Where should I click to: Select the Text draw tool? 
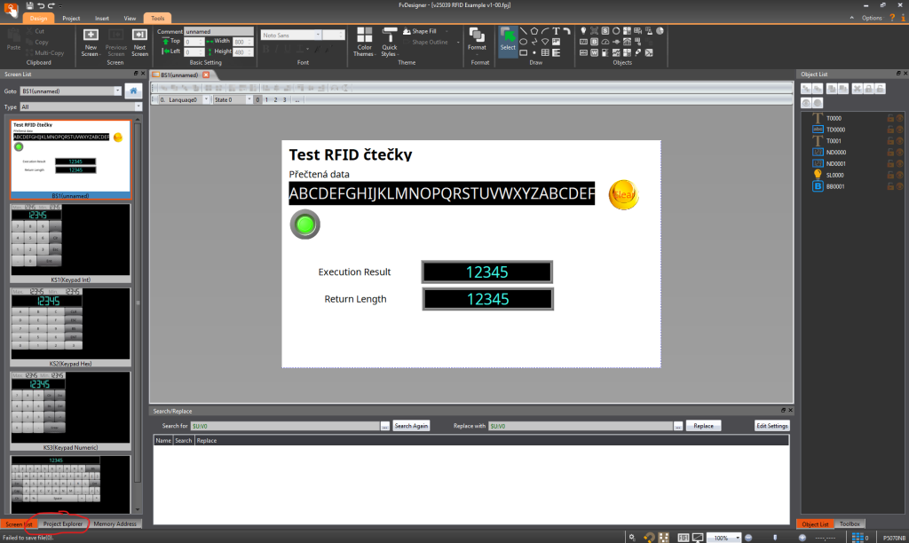[x=556, y=31]
